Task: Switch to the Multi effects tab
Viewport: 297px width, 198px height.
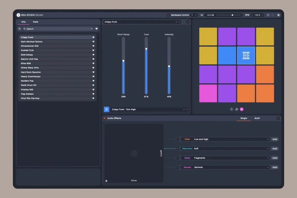Action: point(257,118)
